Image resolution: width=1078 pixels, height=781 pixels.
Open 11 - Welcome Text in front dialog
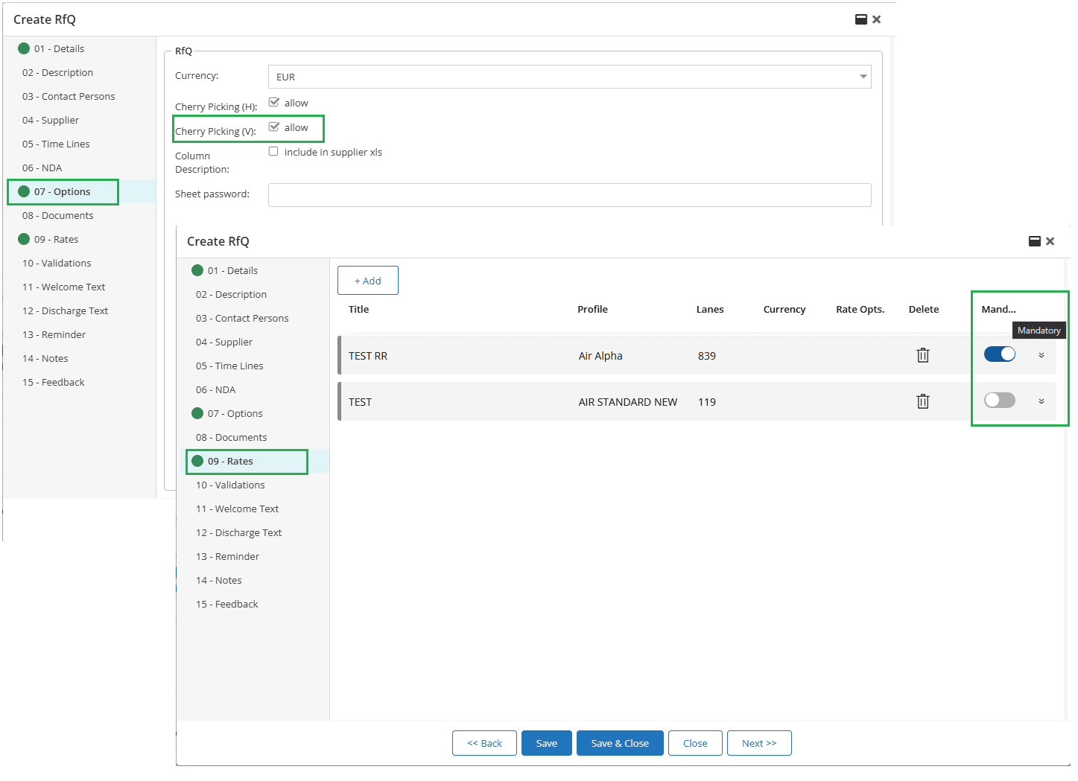pos(237,509)
